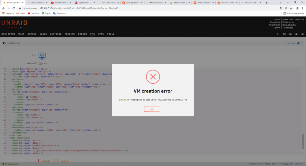Click OK in VM creation error dialog
This screenshot has width=306, height=166.
pos(152,109)
